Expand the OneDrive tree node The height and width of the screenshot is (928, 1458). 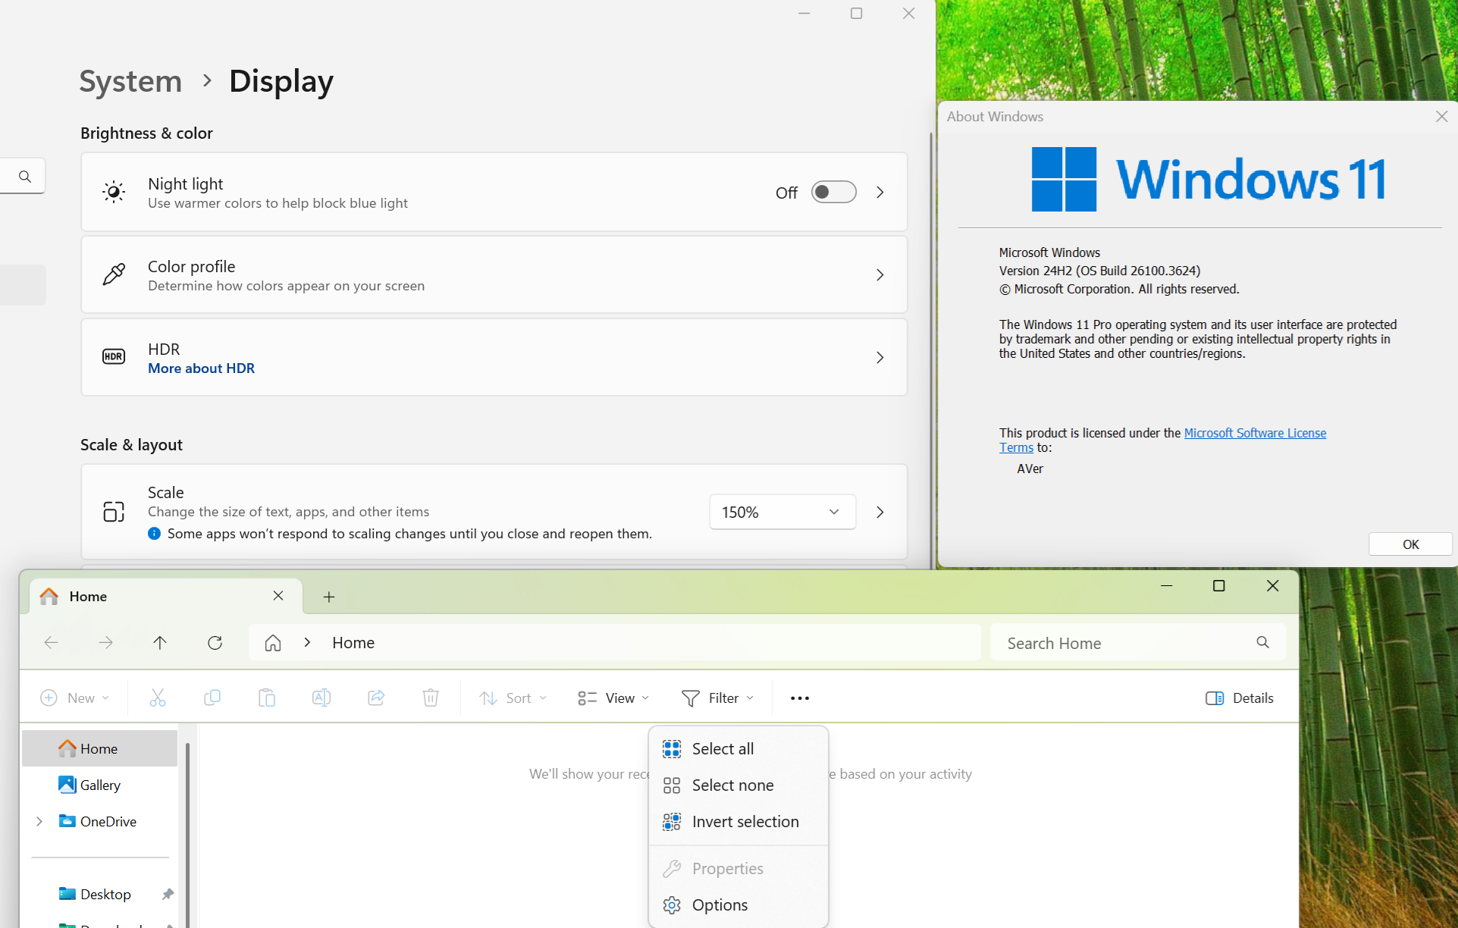[x=39, y=821]
